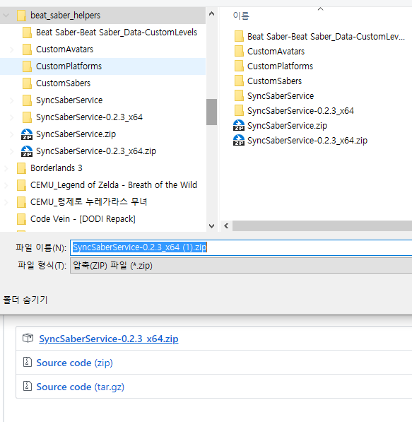Click the tree pane scroll down arrow
This screenshot has width=412, height=422.
(212, 226)
